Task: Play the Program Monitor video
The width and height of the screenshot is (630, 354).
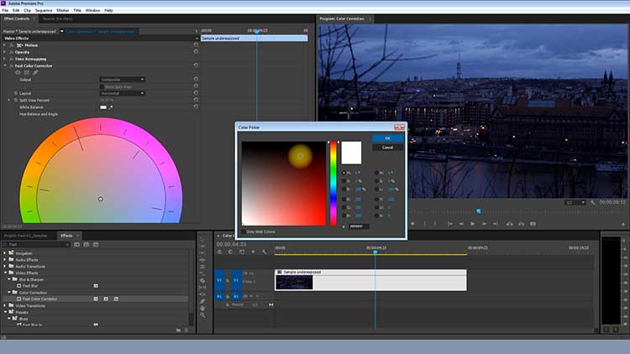Action: [x=472, y=224]
